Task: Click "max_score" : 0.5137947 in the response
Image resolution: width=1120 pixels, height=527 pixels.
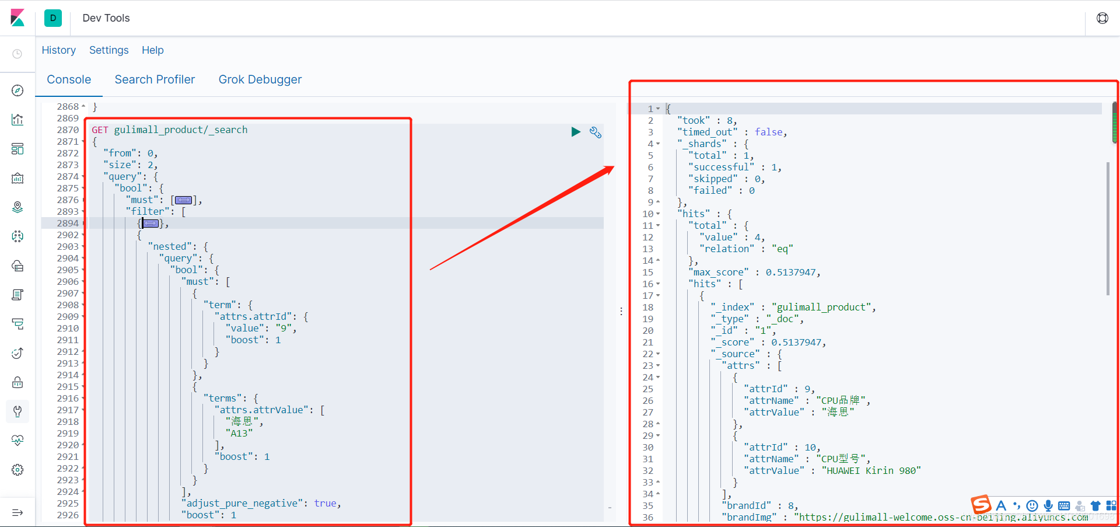Action: click(755, 272)
